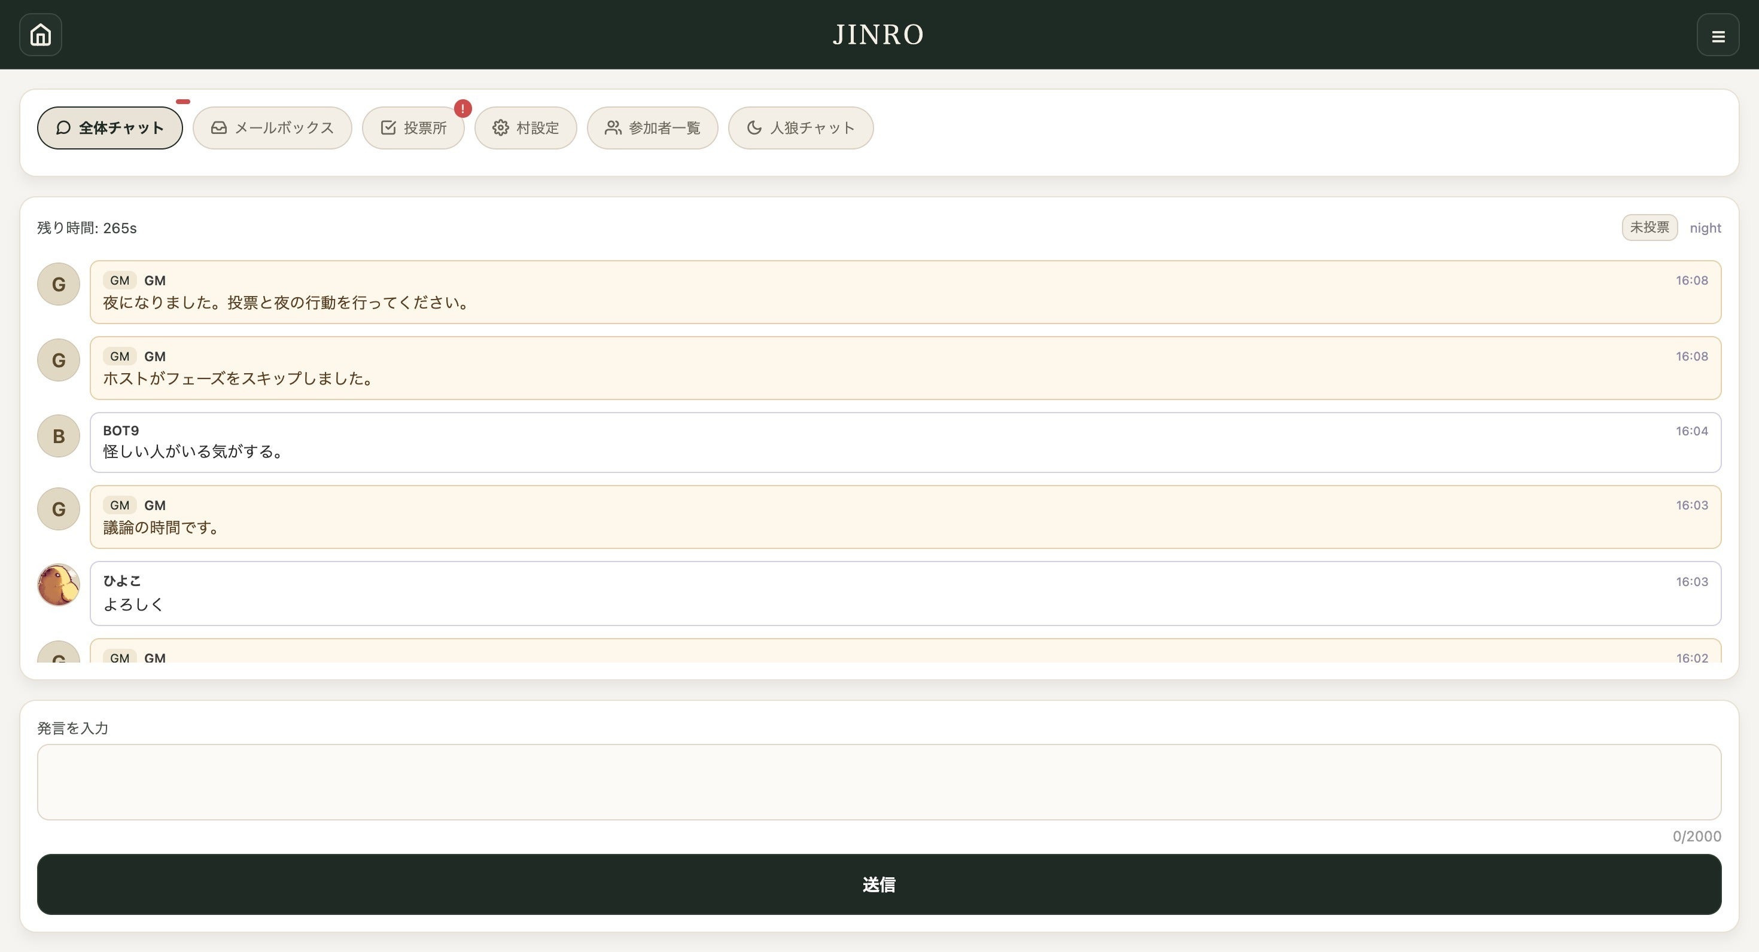This screenshot has height=952, width=1759.
Task: Click the JINRO title in header
Action: (x=879, y=35)
